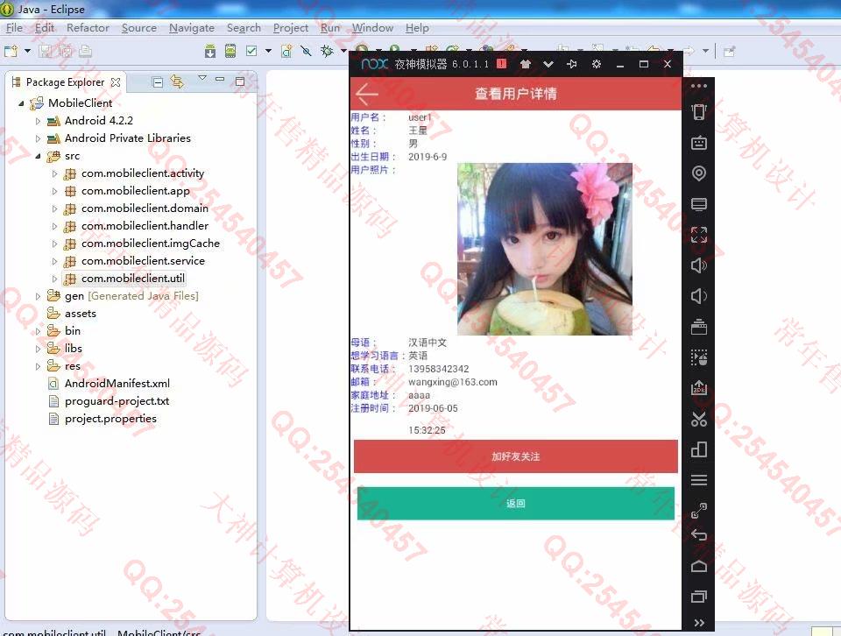The width and height of the screenshot is (841, 636).
Task: Click Collapse All in Package Explorer
Action: click(158, 82)
